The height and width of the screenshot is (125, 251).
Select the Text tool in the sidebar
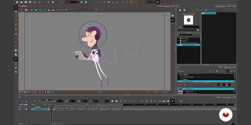[16, 25]
